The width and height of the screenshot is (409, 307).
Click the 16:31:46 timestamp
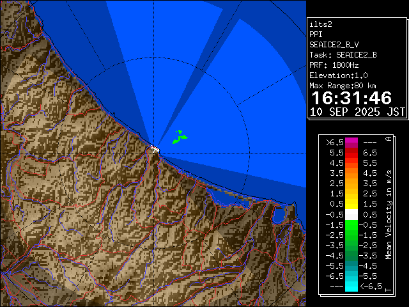point(352,98)
